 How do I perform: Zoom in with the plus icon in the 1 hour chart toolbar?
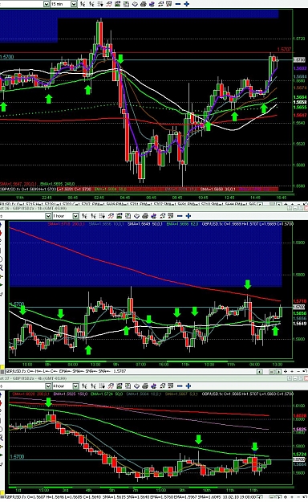click(x=188, y=216)
